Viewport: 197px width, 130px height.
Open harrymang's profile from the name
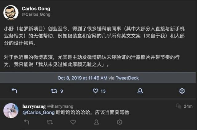click(34, 106)
